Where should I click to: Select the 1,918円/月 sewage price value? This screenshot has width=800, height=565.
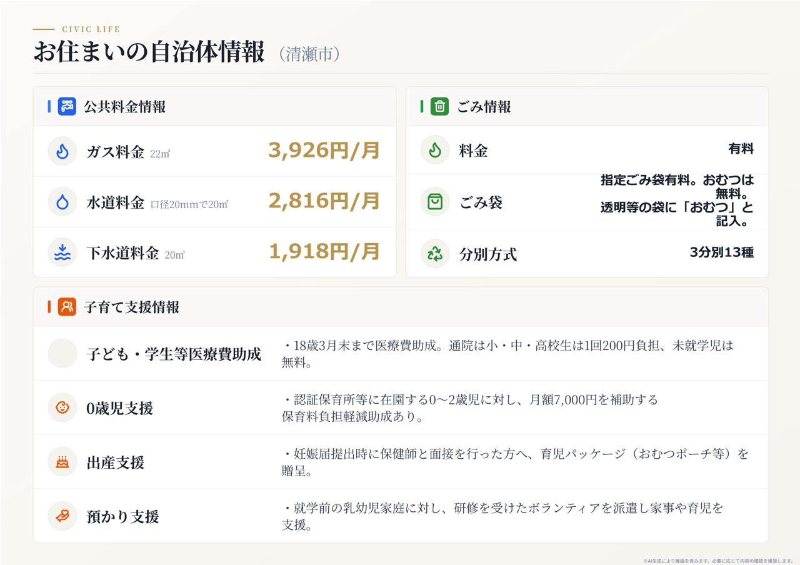(324, 252)
